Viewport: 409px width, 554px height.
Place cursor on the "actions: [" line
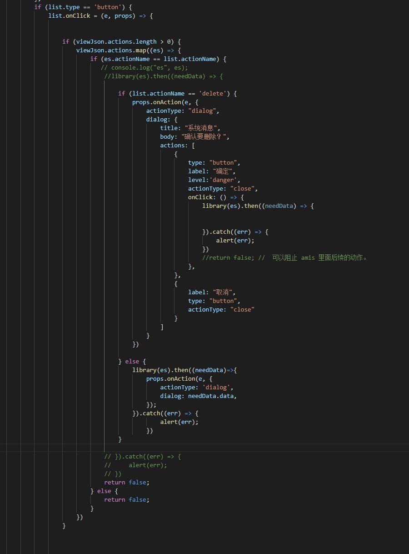(x=178, y=146)
